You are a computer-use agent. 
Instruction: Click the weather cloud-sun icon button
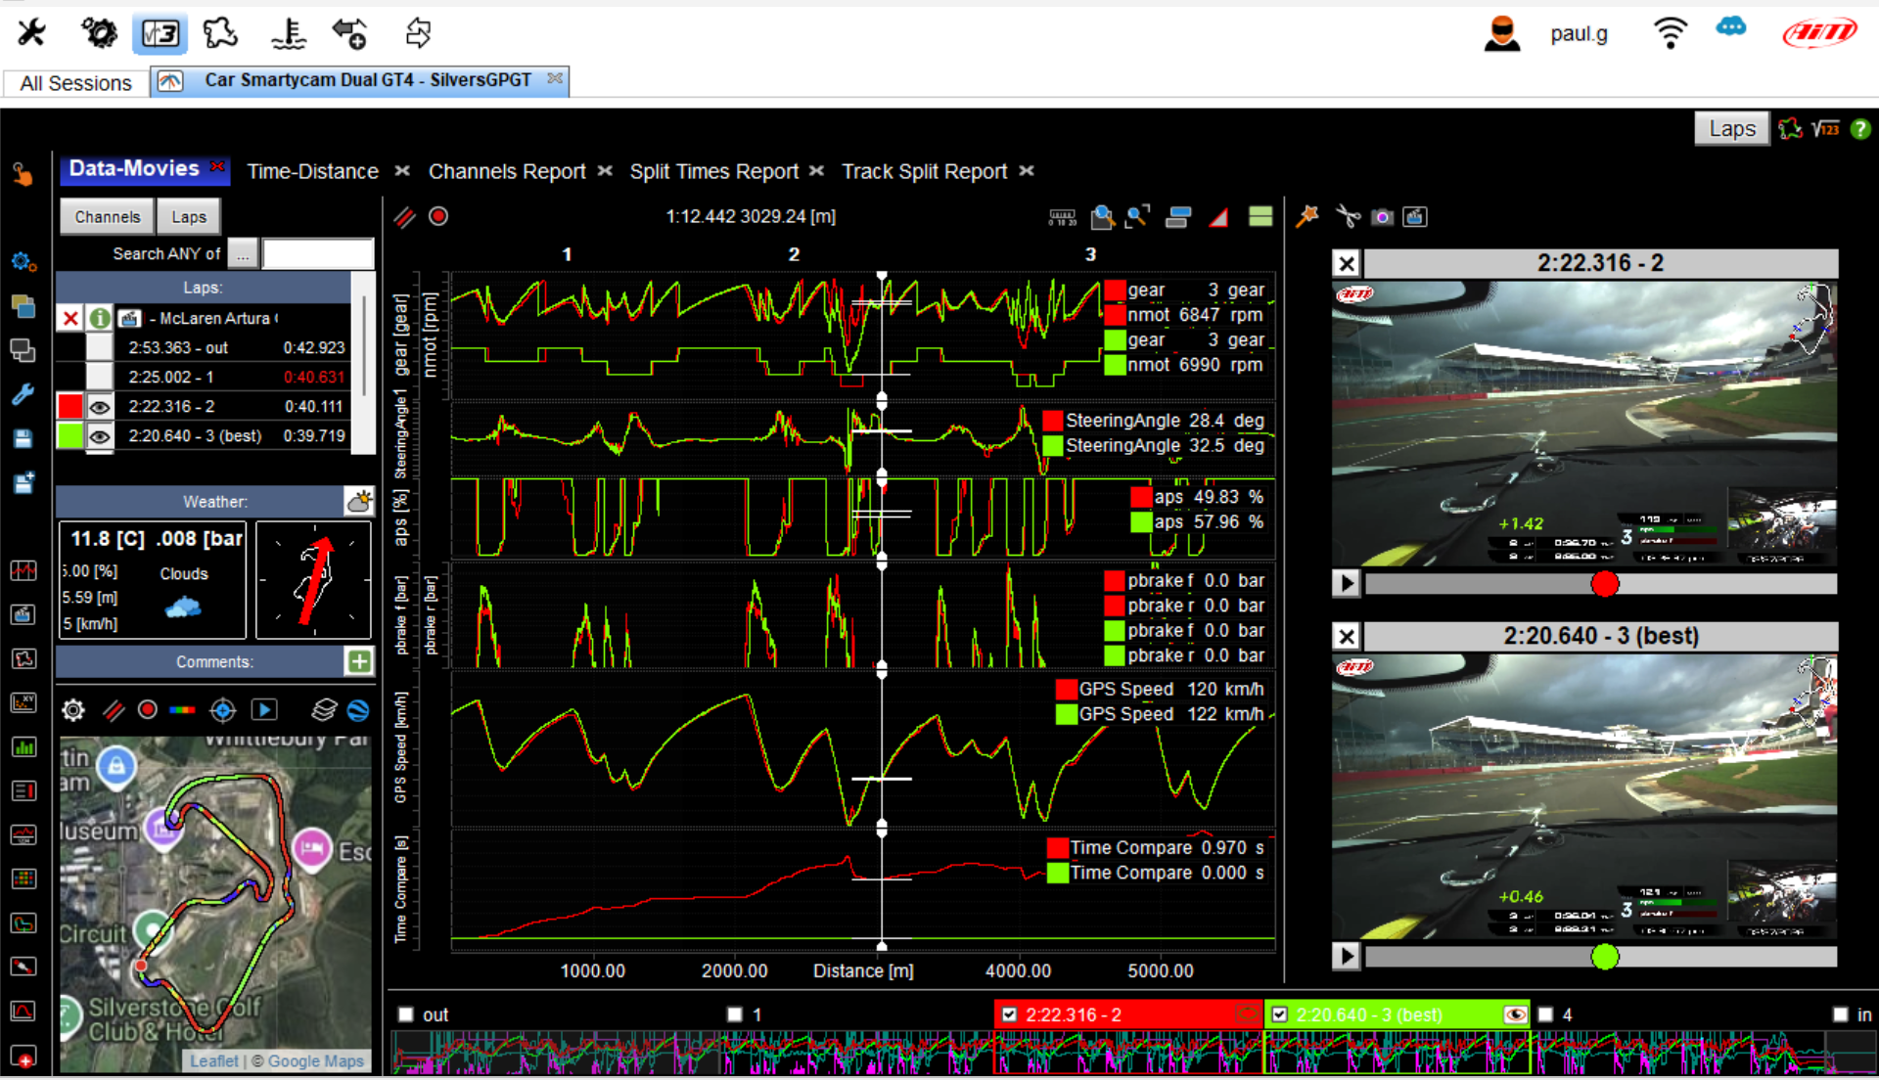pyautogui.click(x=359, y=502)
